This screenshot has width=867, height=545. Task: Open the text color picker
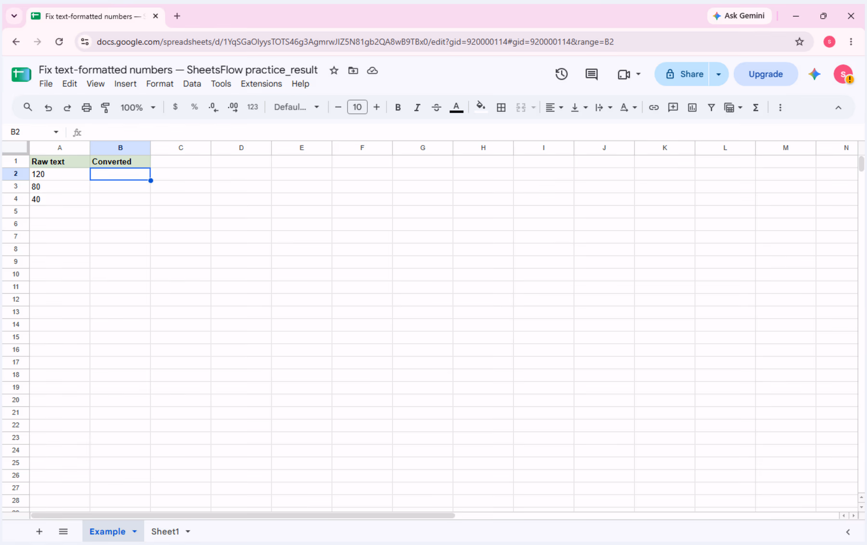456,107
